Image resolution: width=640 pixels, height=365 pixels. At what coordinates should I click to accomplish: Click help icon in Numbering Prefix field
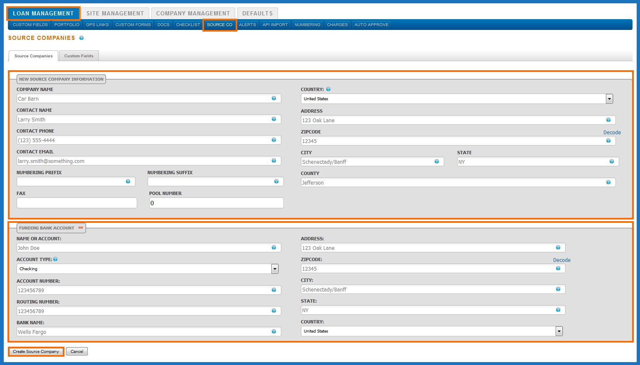click(x=128, y=181)
